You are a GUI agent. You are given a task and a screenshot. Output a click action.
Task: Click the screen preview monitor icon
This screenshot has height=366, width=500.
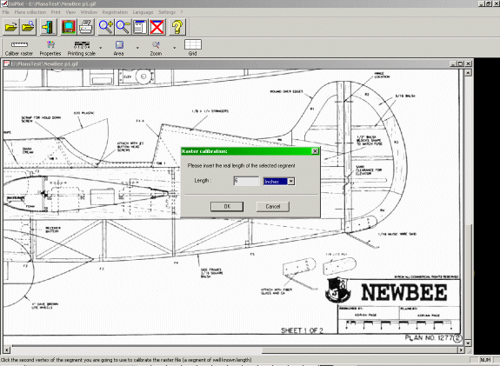point(69,27)
